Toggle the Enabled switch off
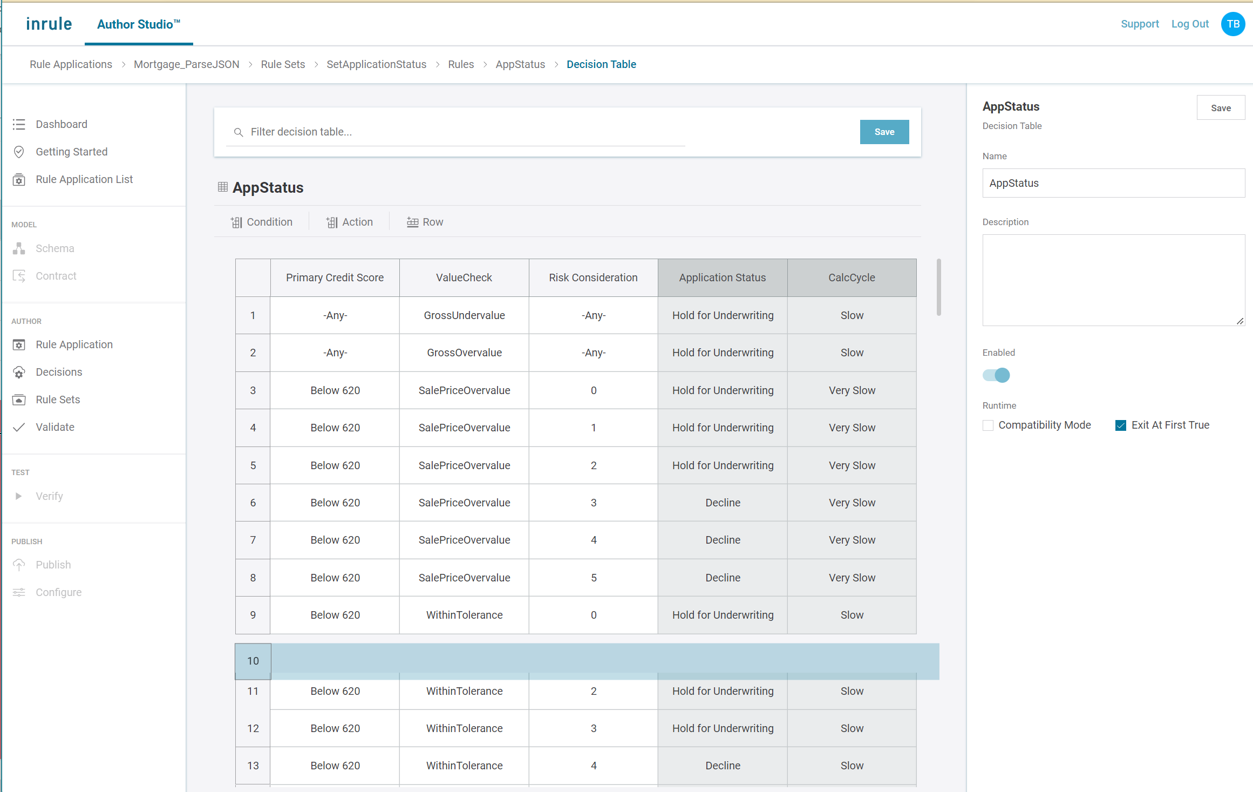1253x792 pixels. pos(996,375)
